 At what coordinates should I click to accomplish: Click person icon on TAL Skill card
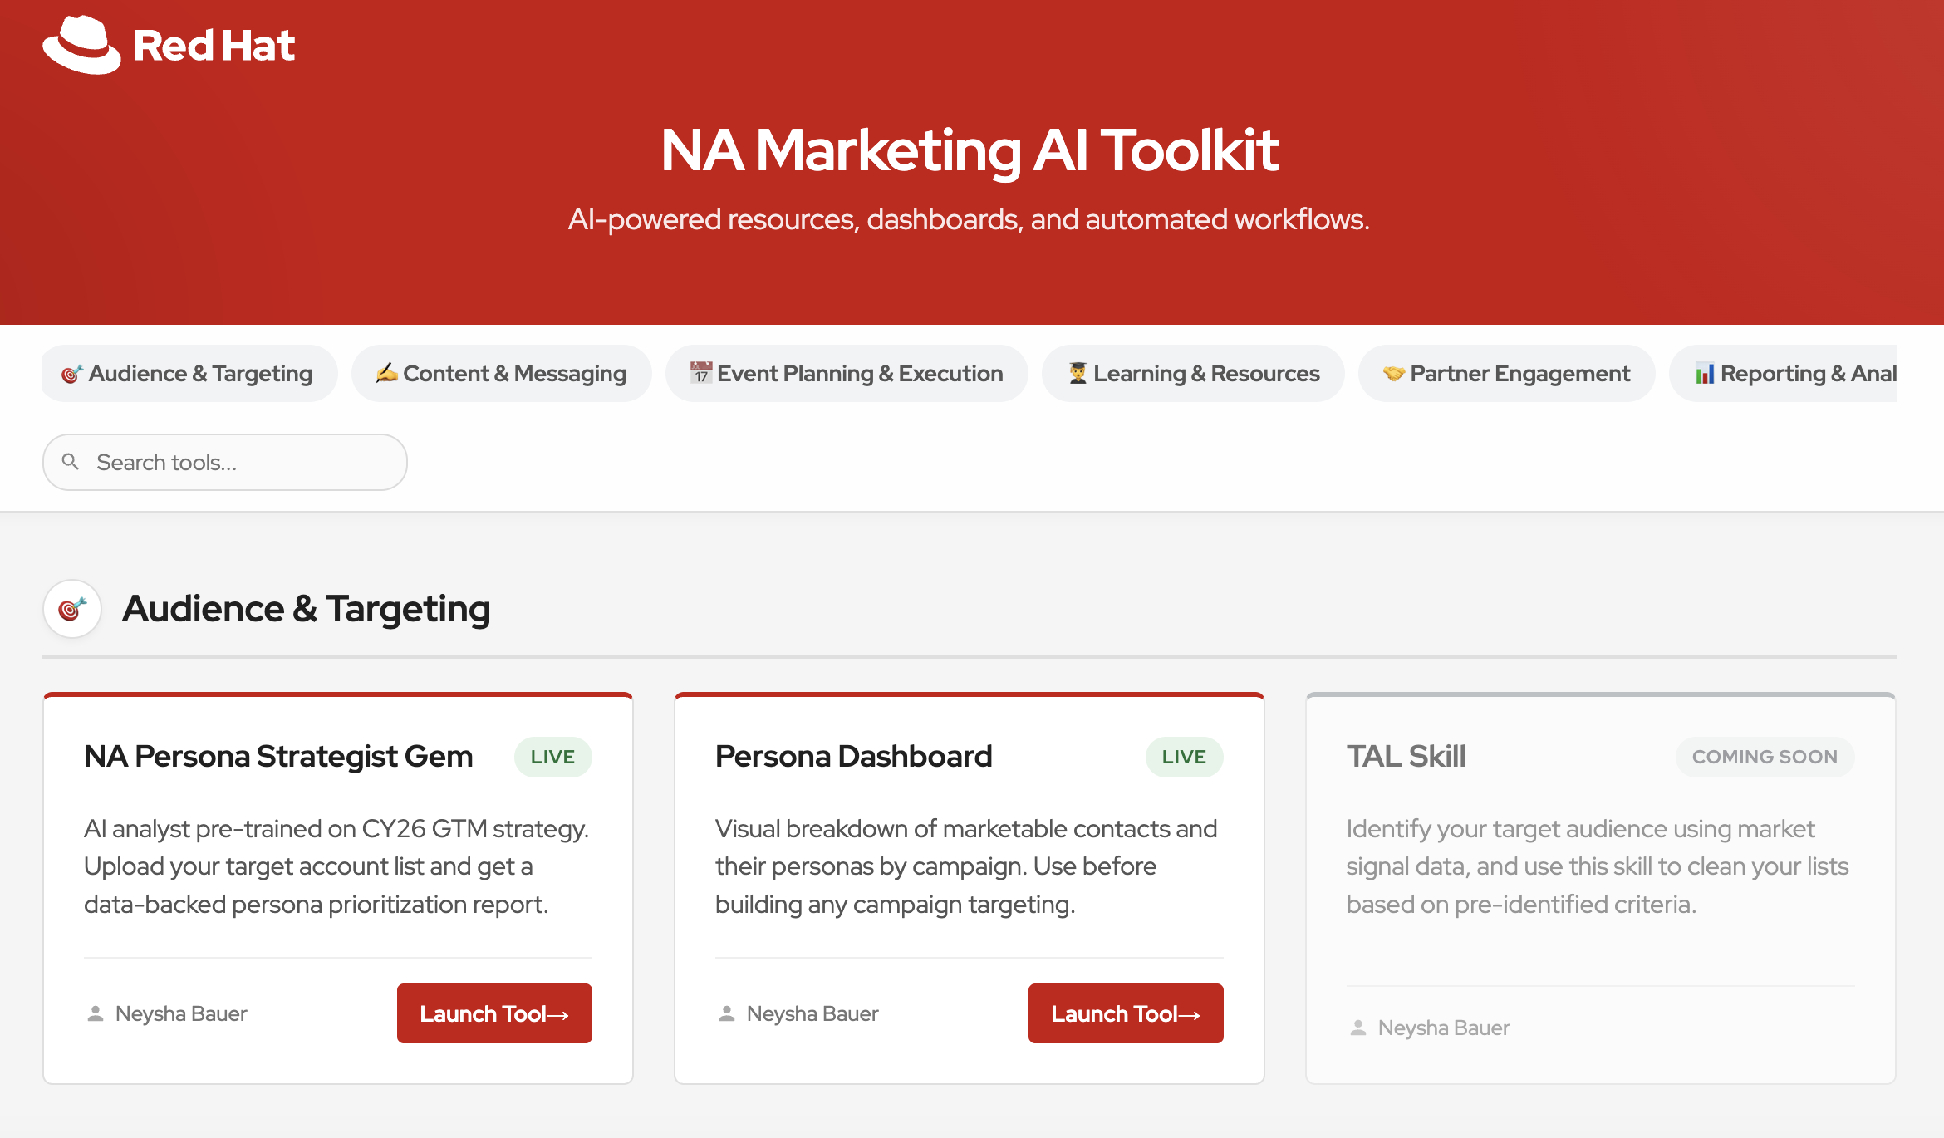coord(1358,1028)
